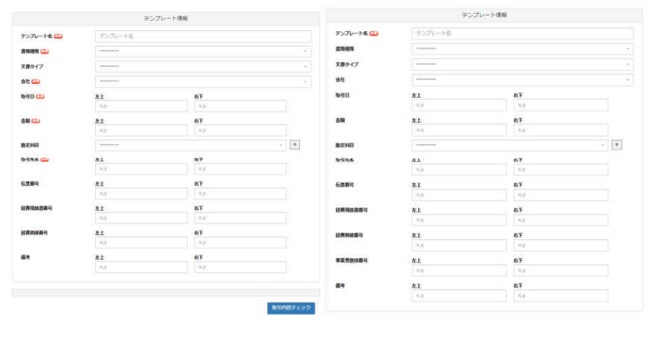Click the 文書タイプ label in left form
Viewport: 656px width, 343px height.
click(x=32, y=67)
